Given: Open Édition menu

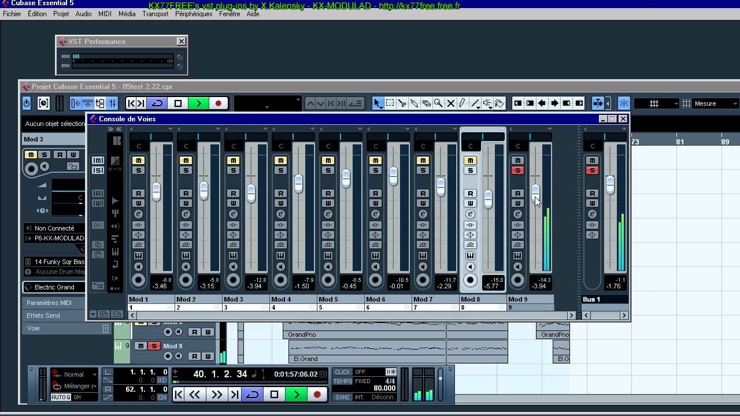Looking at the screenshot, I should point(37,14).
